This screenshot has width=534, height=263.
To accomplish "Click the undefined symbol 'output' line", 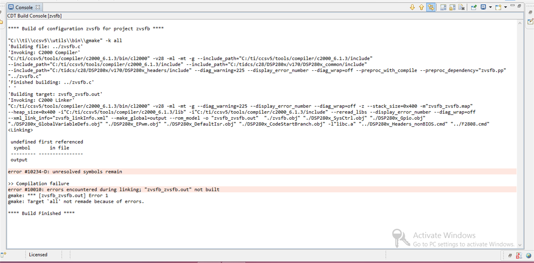I will tap(19, 160).
